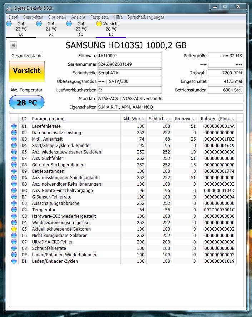Viewport: 252px width, 317px height.
Task: Click the Firmware field 1AJ10001
Action: 129,56
